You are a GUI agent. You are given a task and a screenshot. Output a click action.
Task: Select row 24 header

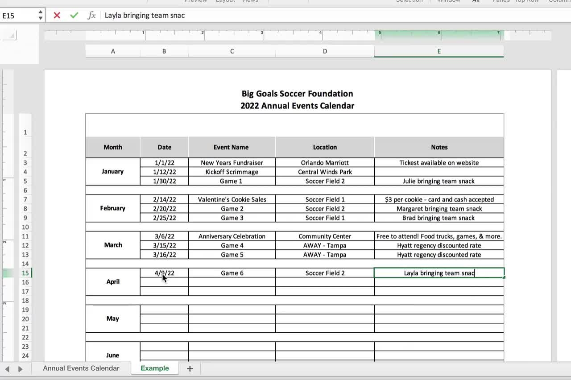click(25, 355)
